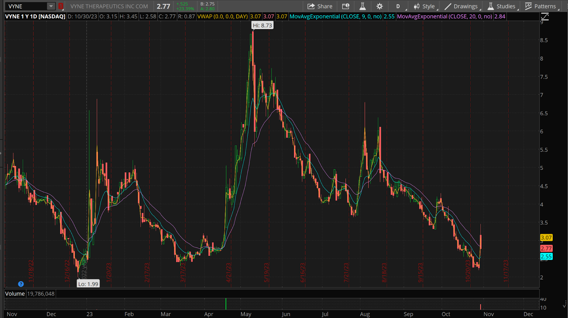Select the VWAP study label
The width and height of the screenshot is (568, 318).
(223, 16)
